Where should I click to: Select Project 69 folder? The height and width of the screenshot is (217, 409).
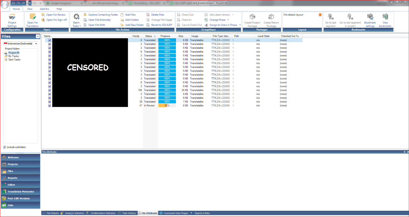click(14, 53)
